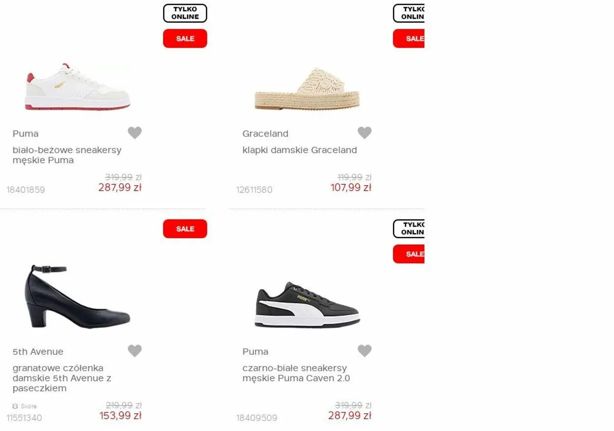Click the 5th Avenue brand name
This screenshot has height=431, width=614.
coord(38,352)
